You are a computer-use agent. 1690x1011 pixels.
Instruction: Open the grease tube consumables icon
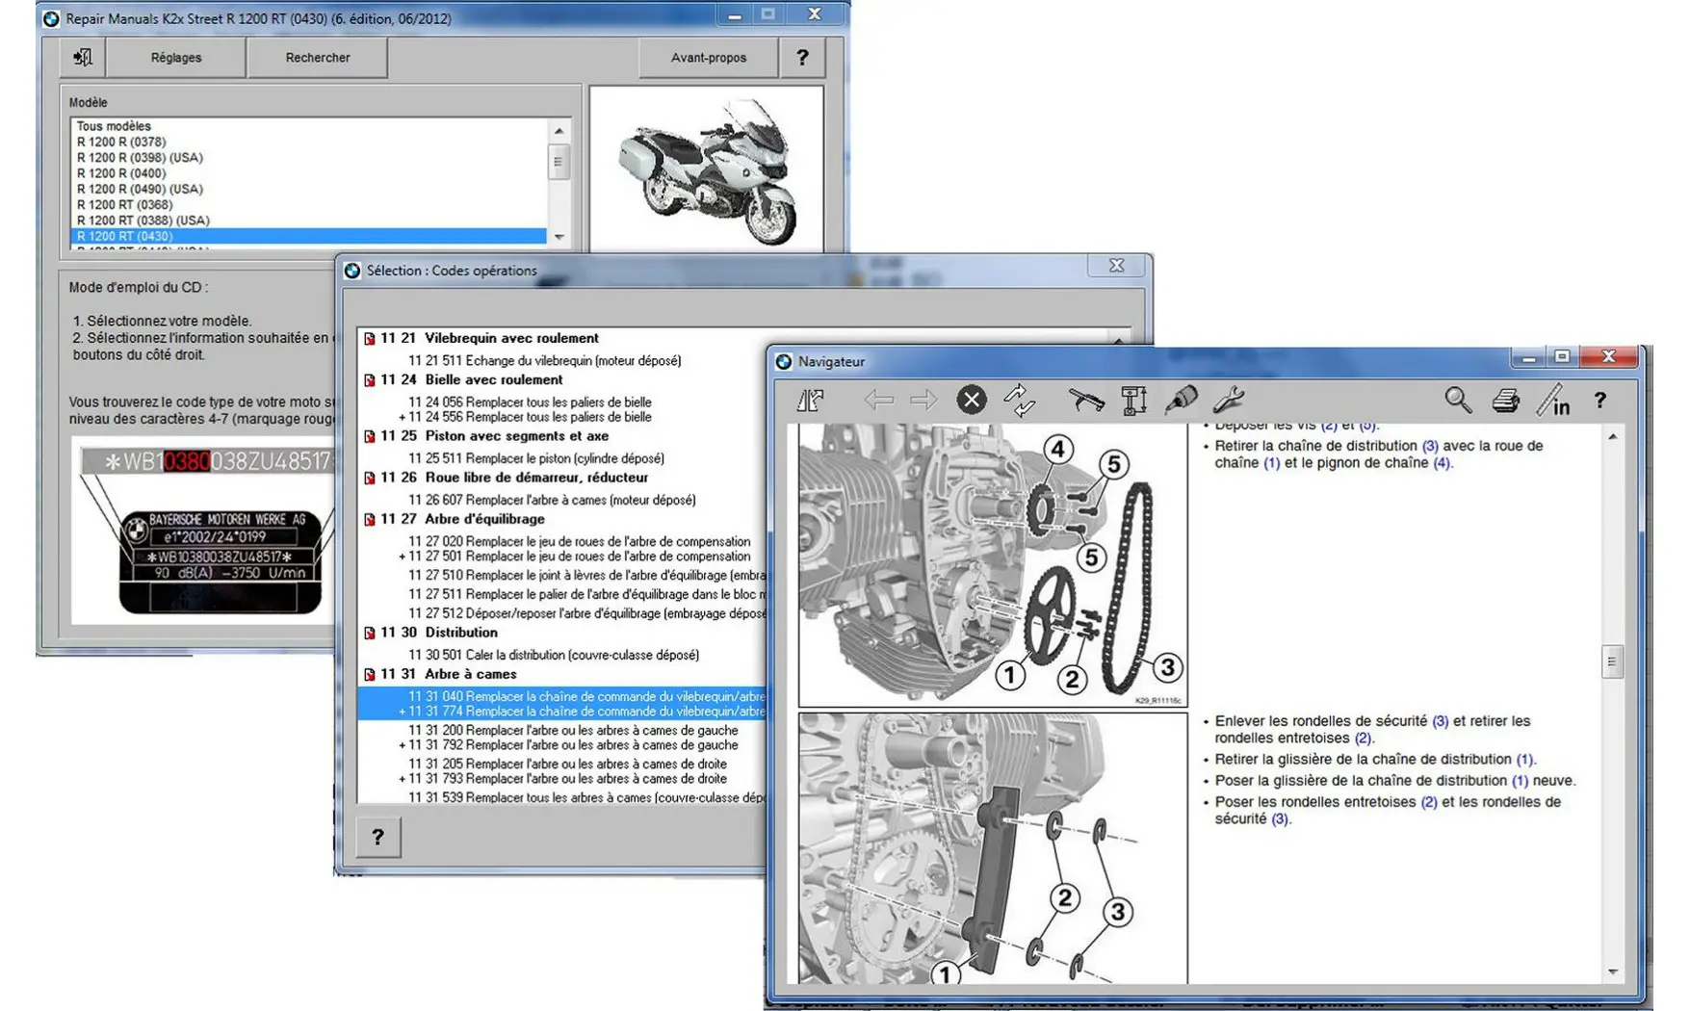1181,400
